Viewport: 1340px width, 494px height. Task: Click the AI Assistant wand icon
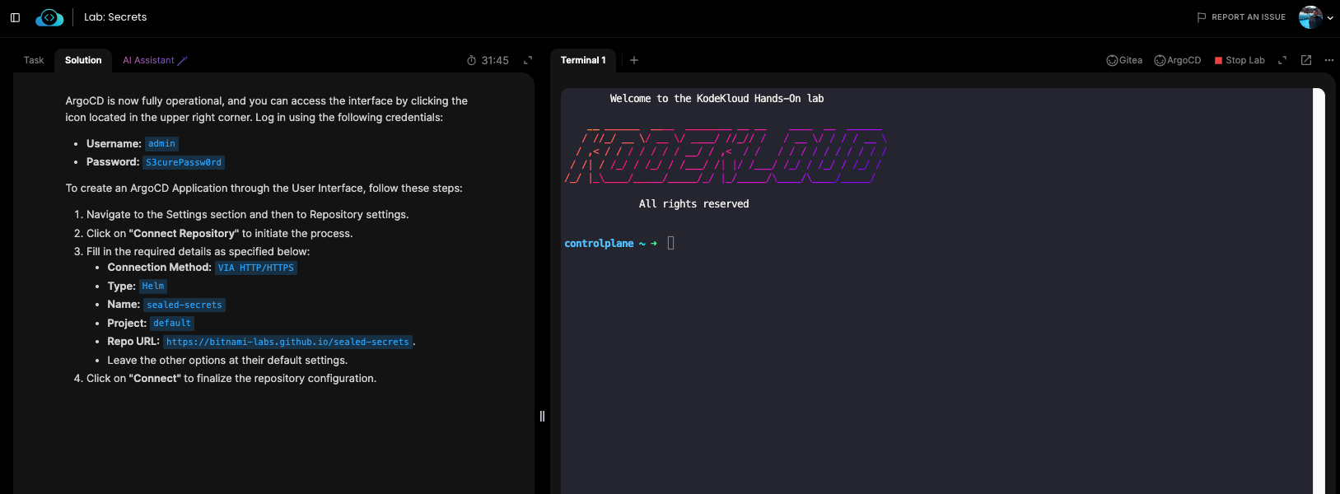pos(183,60)
